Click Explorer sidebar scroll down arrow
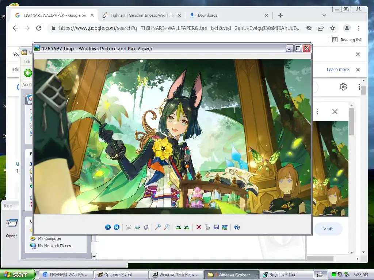Screen dimensions: 374x280 point(94,256)
